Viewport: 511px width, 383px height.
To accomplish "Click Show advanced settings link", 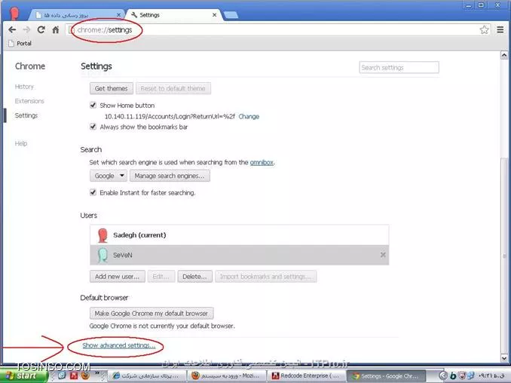I will click(x=118, y=345).
